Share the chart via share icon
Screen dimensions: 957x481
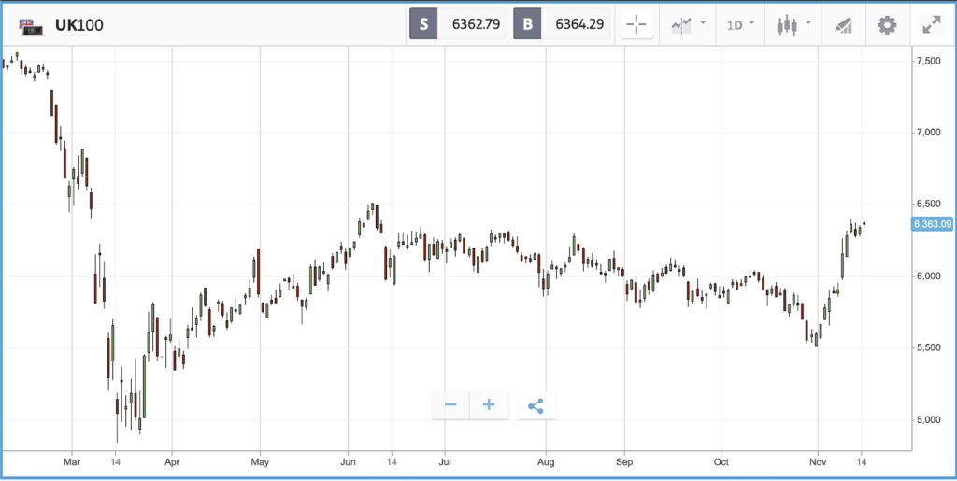[536, 405]
